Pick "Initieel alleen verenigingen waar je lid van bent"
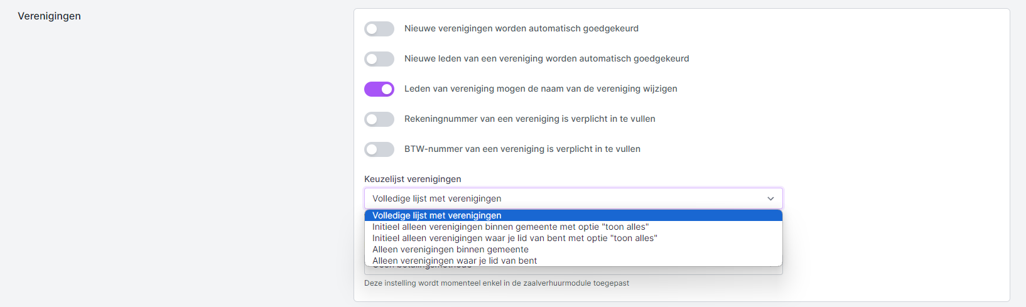 tap(514, 238)
